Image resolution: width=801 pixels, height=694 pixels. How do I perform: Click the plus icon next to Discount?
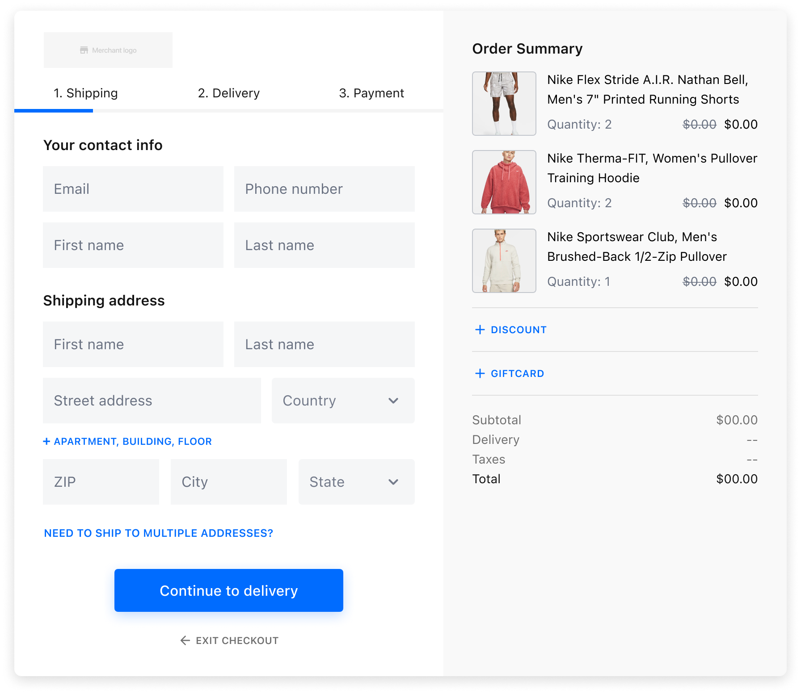[x=480, y=330]
